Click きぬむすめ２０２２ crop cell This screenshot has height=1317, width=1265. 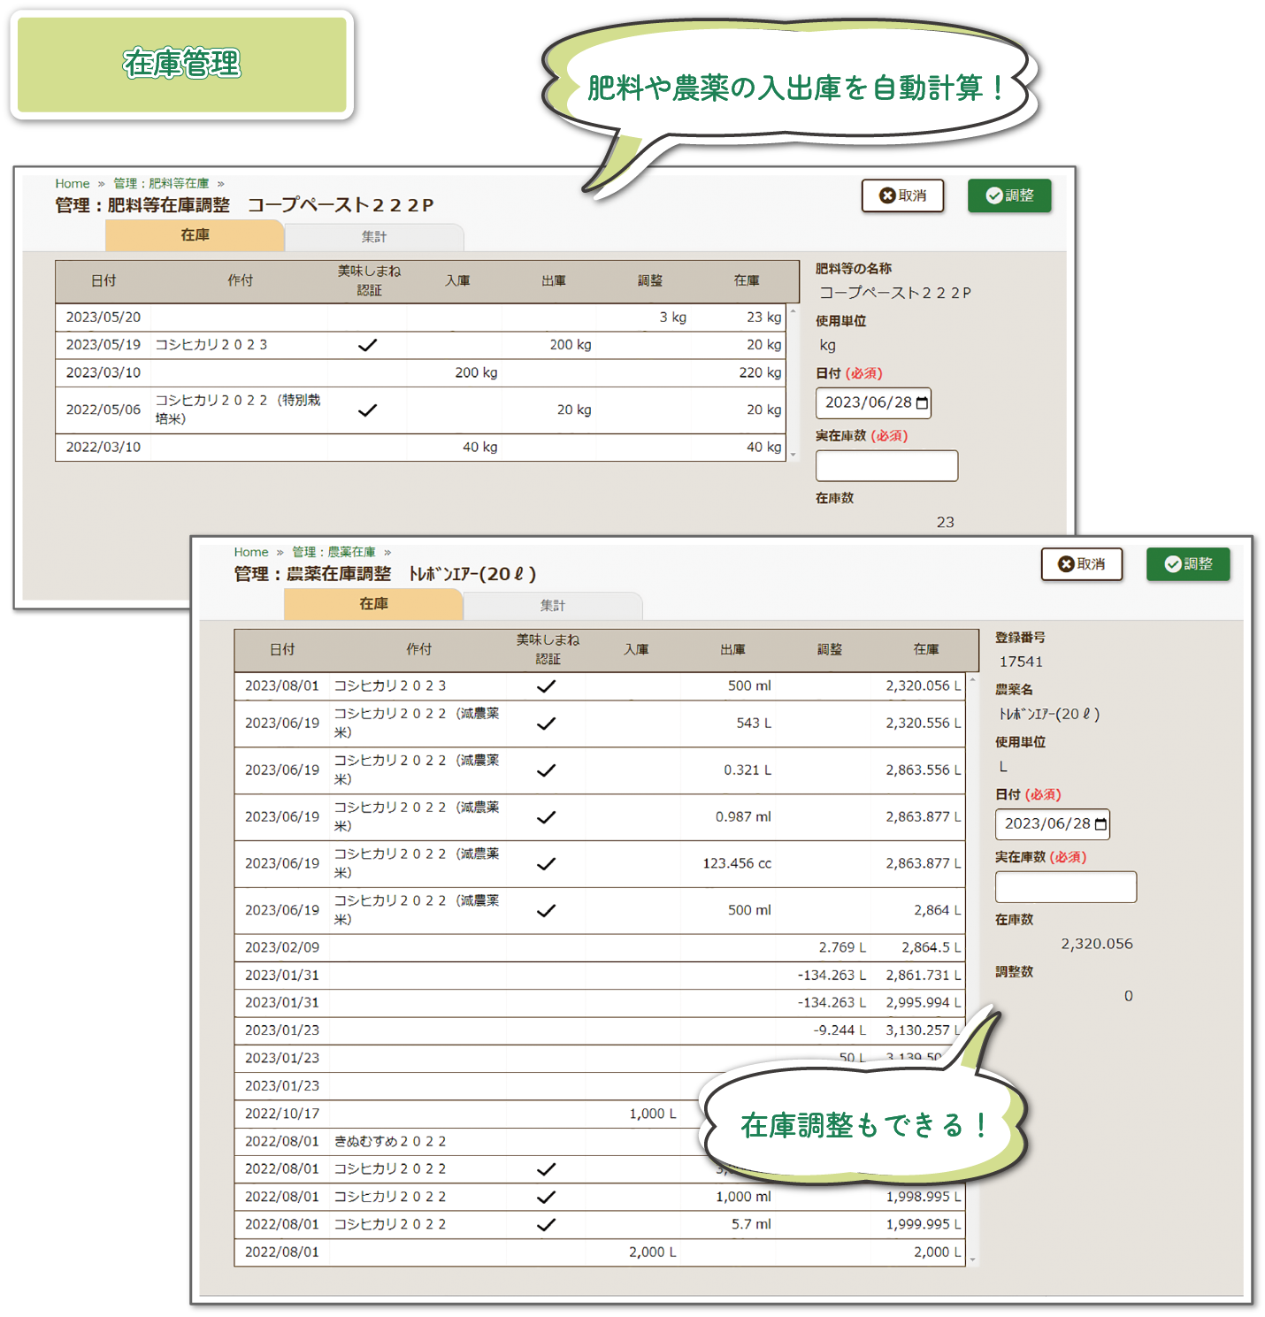(x=390, y=1142)
